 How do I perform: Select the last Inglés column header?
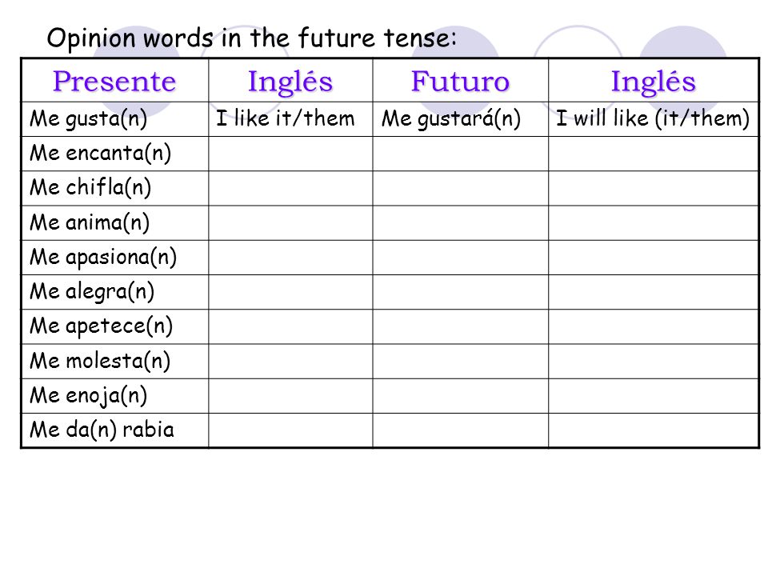[654, 80]
